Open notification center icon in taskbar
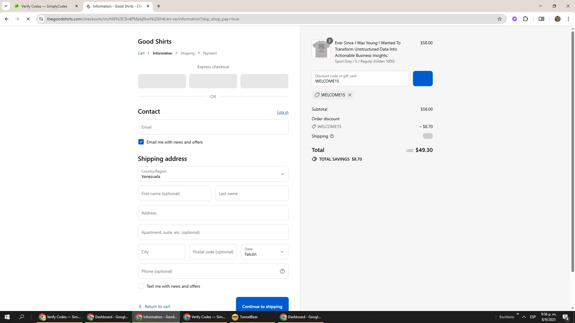Image resolution: width=575 pixels, height=323 pixels. [566, 317]
